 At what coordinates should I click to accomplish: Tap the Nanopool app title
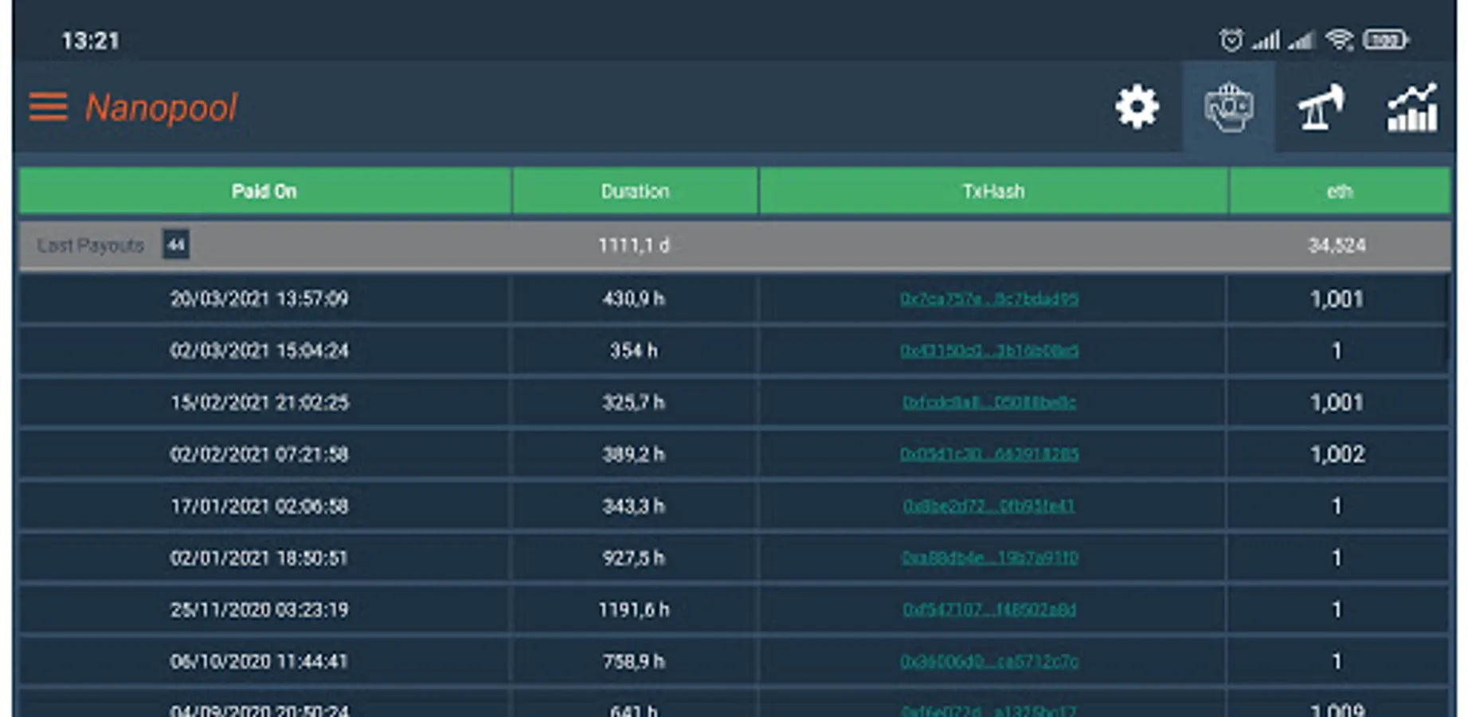coord(162,108)
